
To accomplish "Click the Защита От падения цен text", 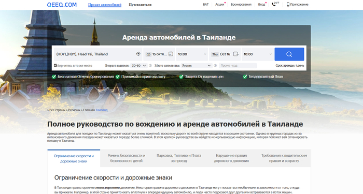I will coord(204,77).
